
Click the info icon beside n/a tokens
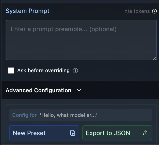(154, 11)
